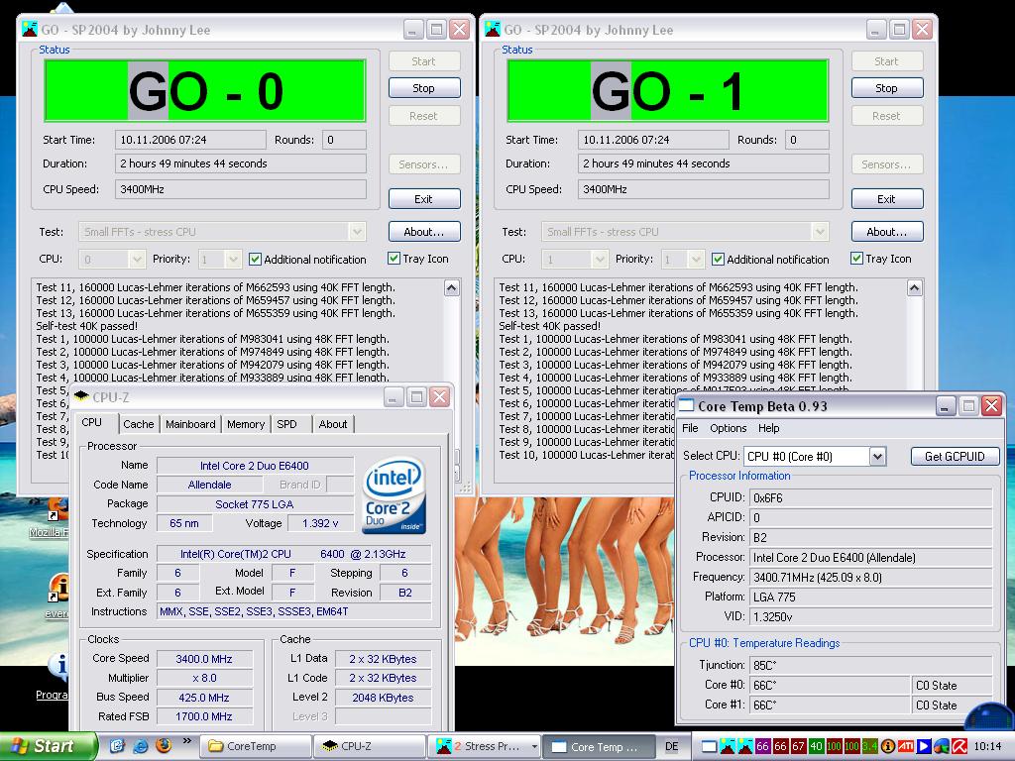The image size is (1015, 761).
Task: Click About... in the GO-1 window
Action: (x=887, y=232)
